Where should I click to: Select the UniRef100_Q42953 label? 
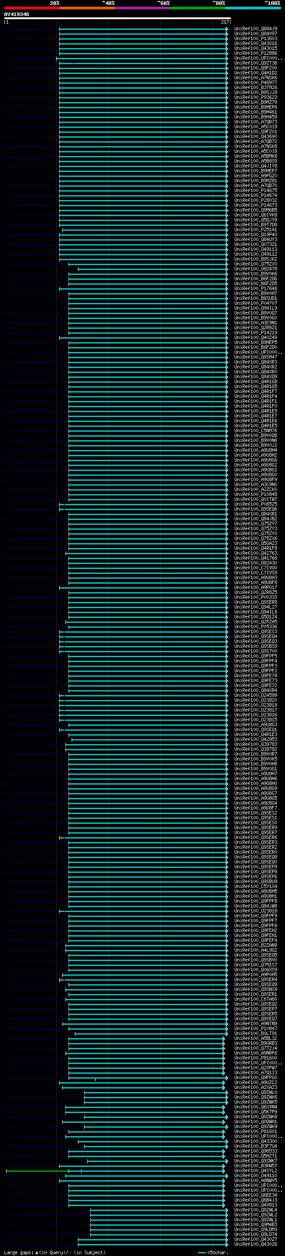pyautogui.click(x=256, y=739)
